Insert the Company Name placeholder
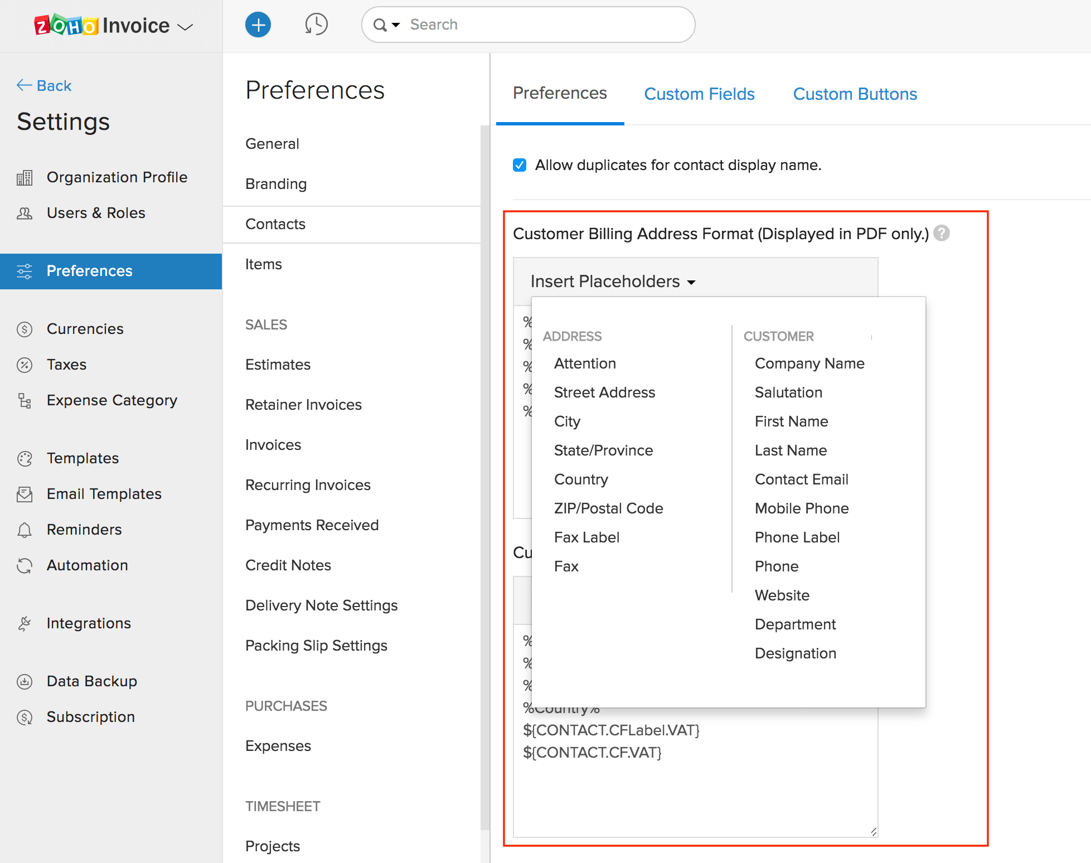 coord(809,363)
